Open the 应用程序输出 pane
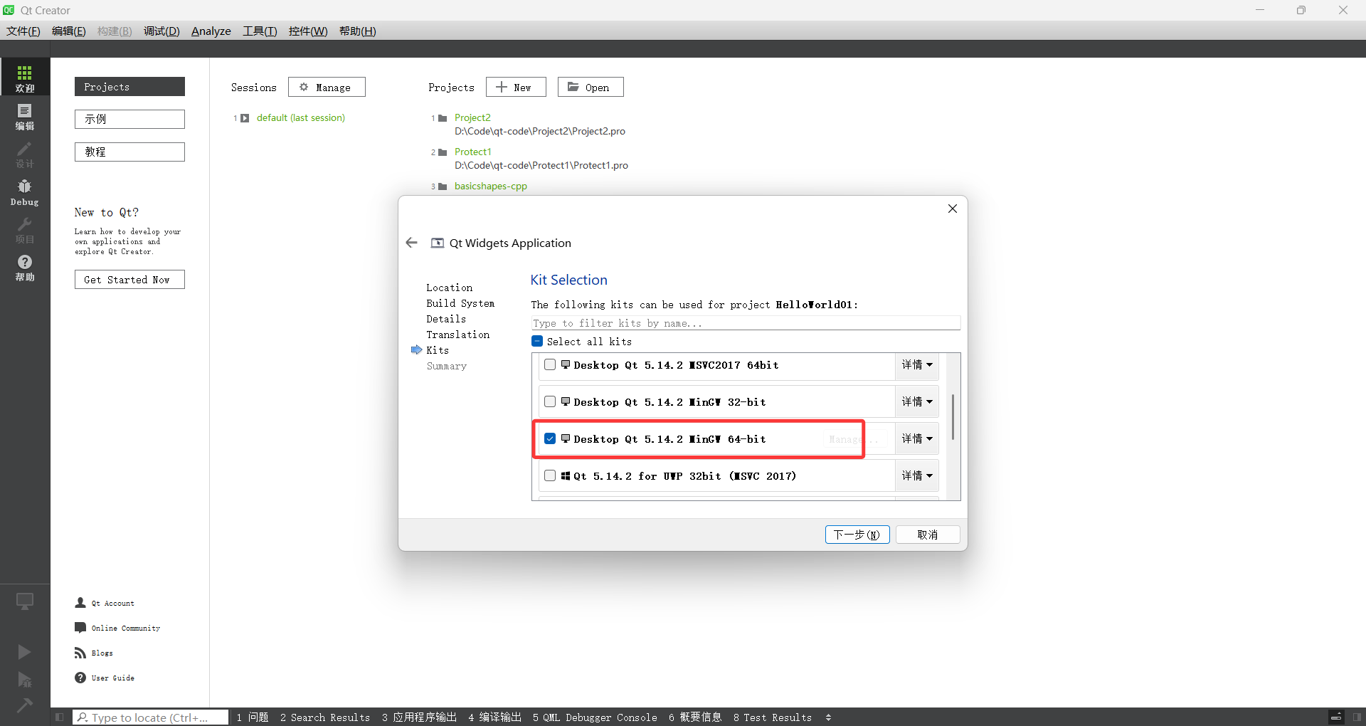This screenshot has height=726, width=1366. click(x=419, y=717)
